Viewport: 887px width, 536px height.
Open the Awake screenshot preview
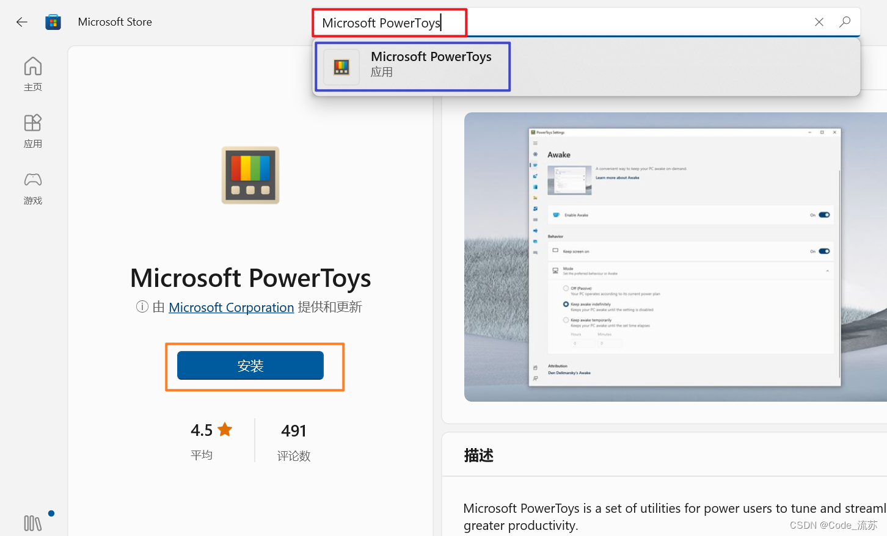point(676,257)
